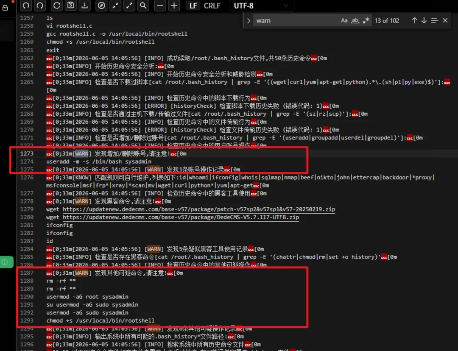
Task: Click the 'exit' line 1261
Action: [x=53, y=50]
